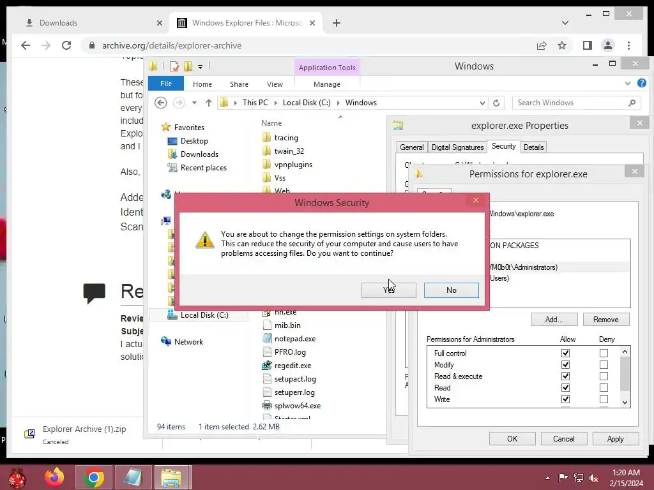Viewport: 654px width, 490px height.
Task: Open Details tab in Properties
Action: [533, 147]
